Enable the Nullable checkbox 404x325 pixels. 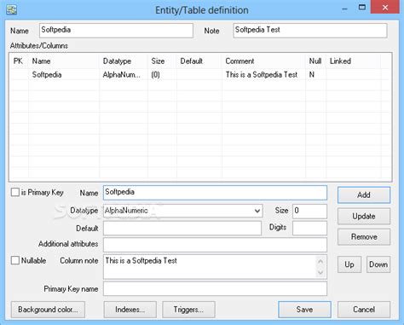(15, 260)
